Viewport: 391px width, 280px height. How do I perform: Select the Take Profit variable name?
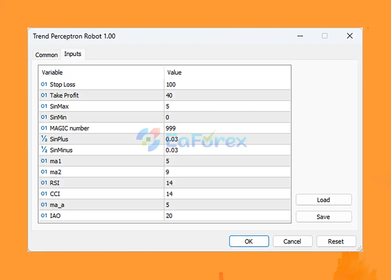pyautogui.click(x=64, y=95)
